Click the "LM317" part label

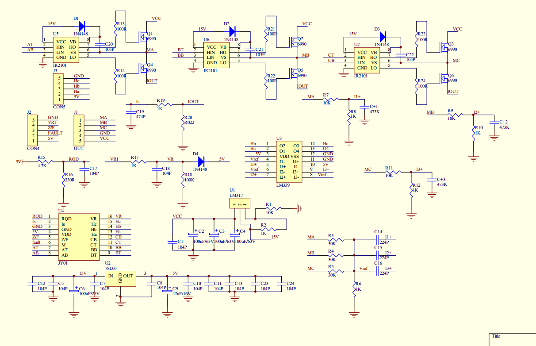point(236,195)
